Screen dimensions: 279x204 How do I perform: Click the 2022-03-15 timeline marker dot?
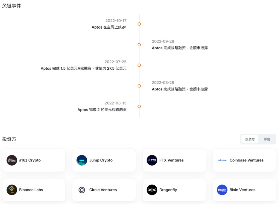pos(139,106)
